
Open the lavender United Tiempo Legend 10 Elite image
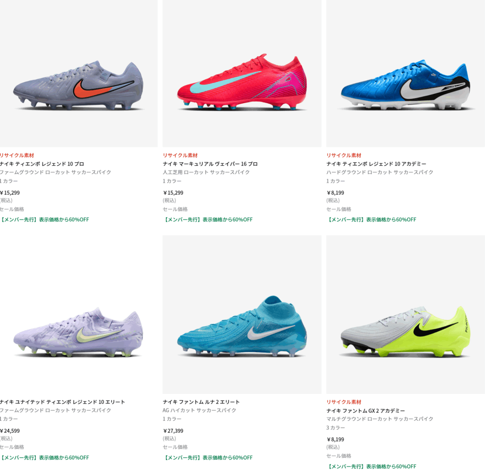78,331
